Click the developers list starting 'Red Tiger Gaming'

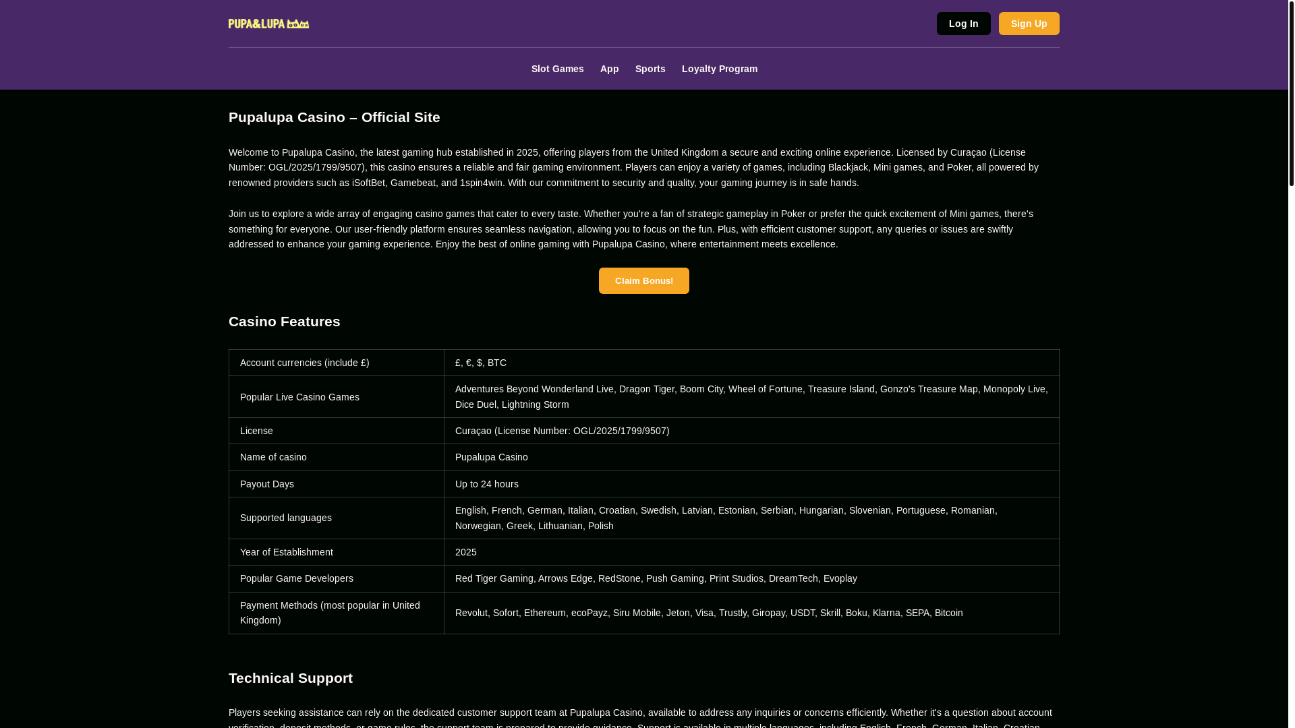(x=751, y=578)
